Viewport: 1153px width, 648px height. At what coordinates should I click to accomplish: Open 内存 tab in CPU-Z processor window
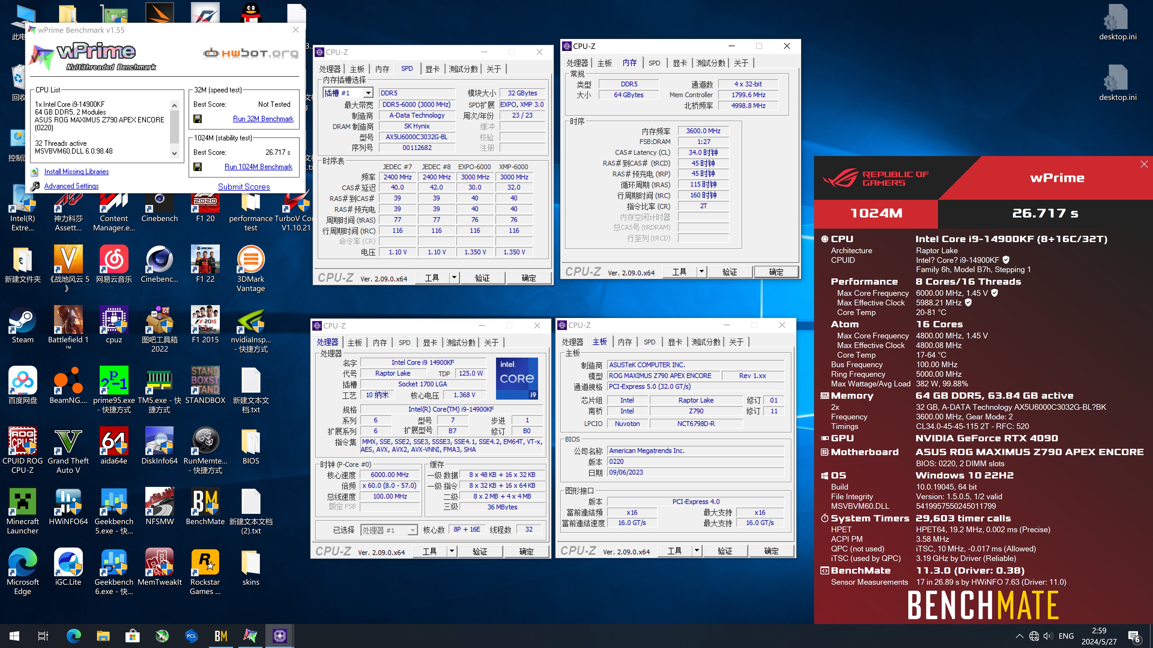(x=380, y=343)
